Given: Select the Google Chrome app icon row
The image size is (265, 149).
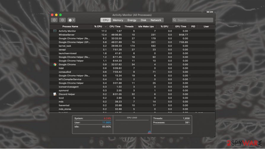Looking at the screenshot, I should click(55, 64).
